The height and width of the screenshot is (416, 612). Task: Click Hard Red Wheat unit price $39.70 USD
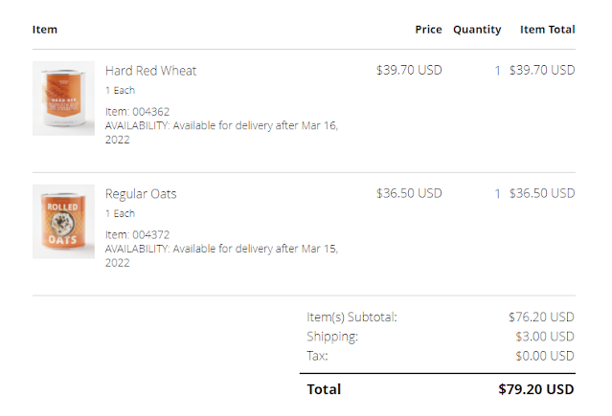pos(409,70)
